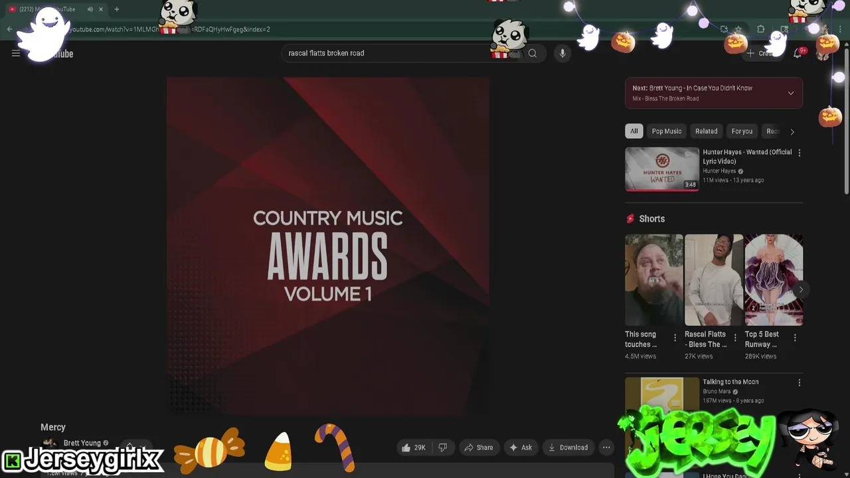The width and height of the screenshot is (850, 478).
Task: Bookmark page with star icon
Action: click(x=738, y=29)
